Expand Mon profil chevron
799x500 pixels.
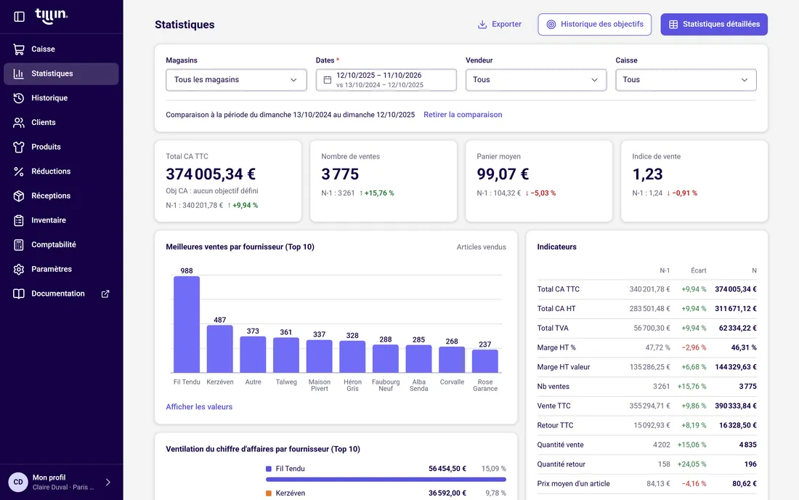coord(108,482)
